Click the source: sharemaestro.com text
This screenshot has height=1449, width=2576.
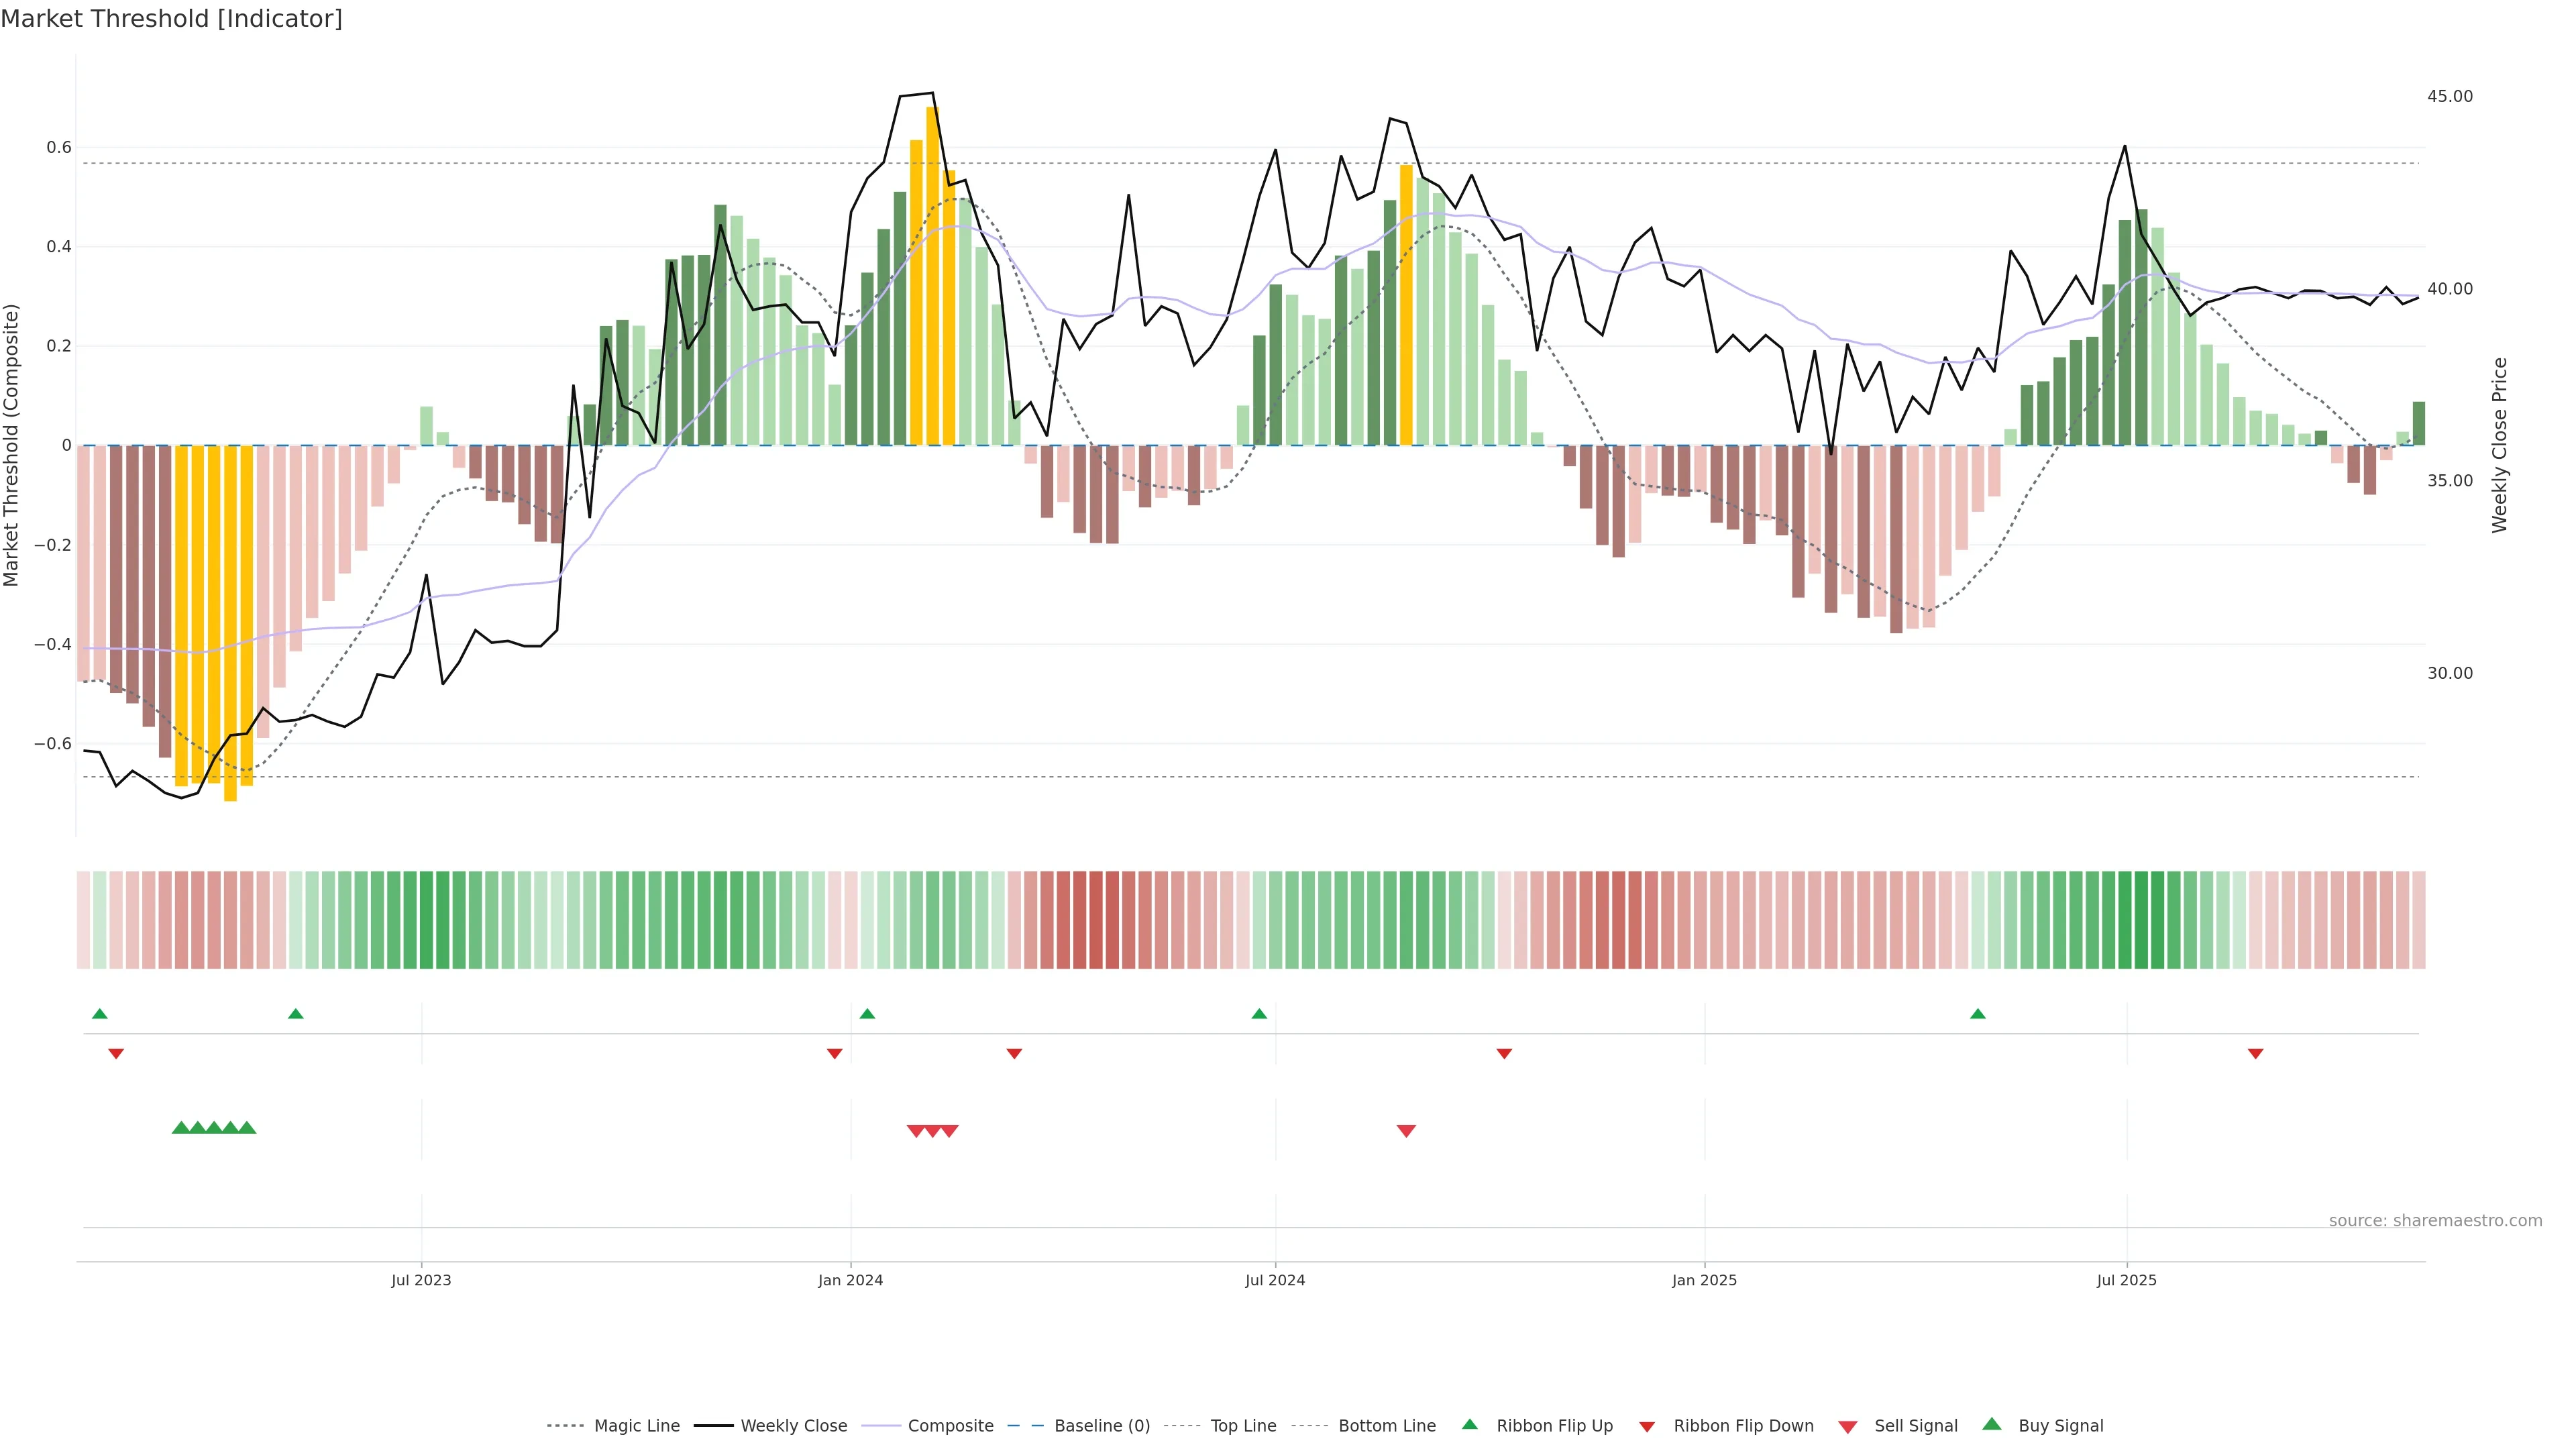click(x=2435, y=1221)
